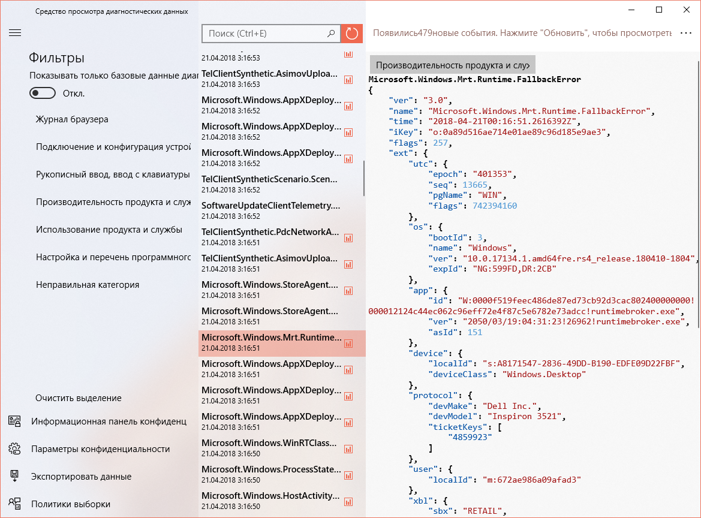Select Использование продукта и службы filter

[109, 230]
